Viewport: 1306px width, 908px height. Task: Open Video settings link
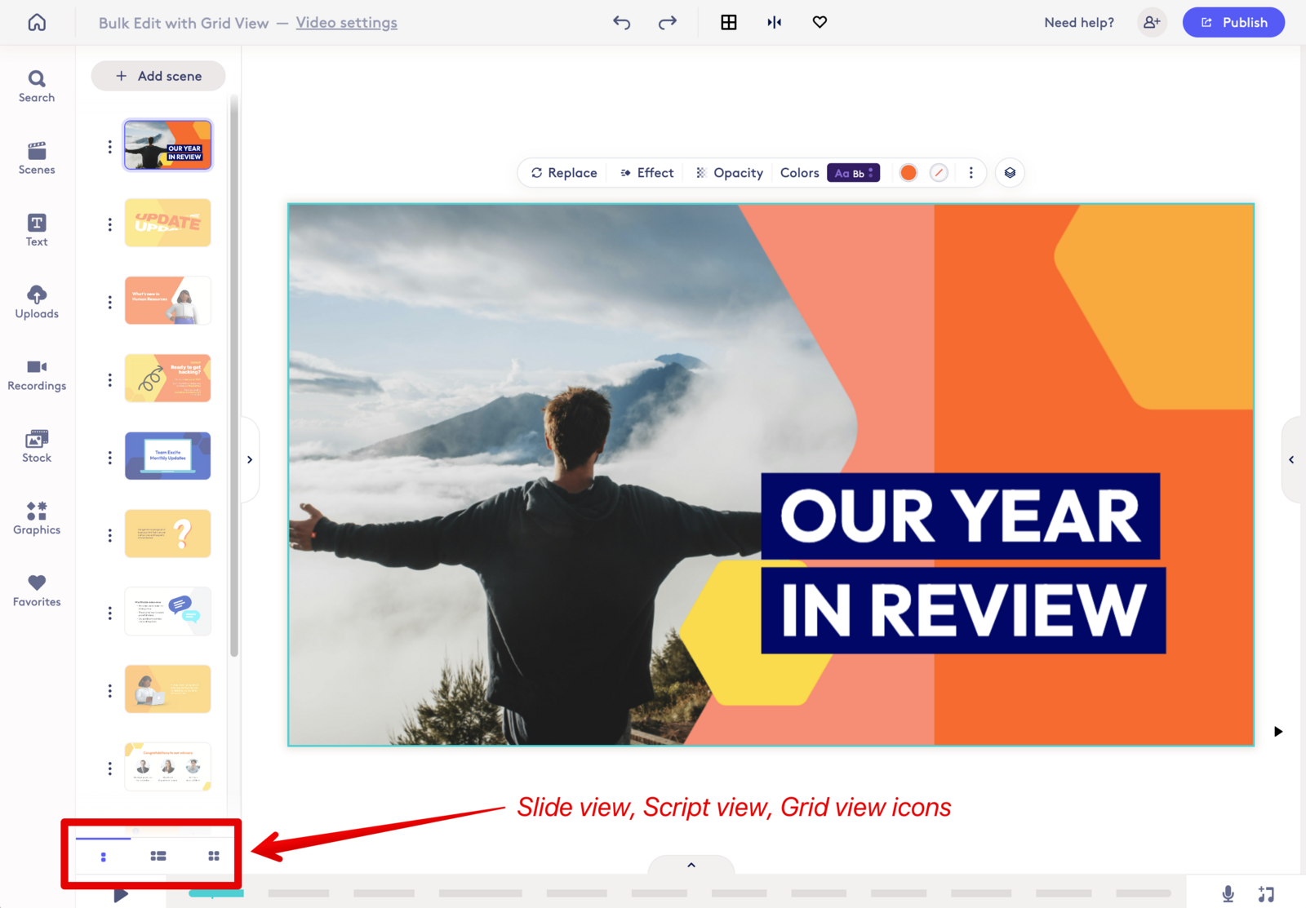[x=347, y=23]
